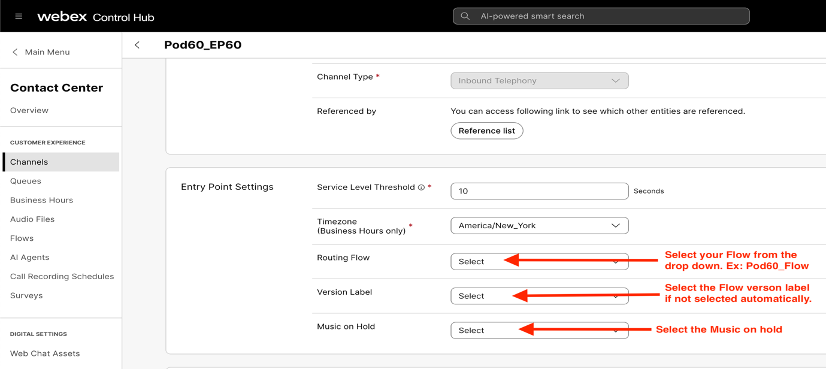Open the Flows section

pyautogui.click(x=22, y=238)
